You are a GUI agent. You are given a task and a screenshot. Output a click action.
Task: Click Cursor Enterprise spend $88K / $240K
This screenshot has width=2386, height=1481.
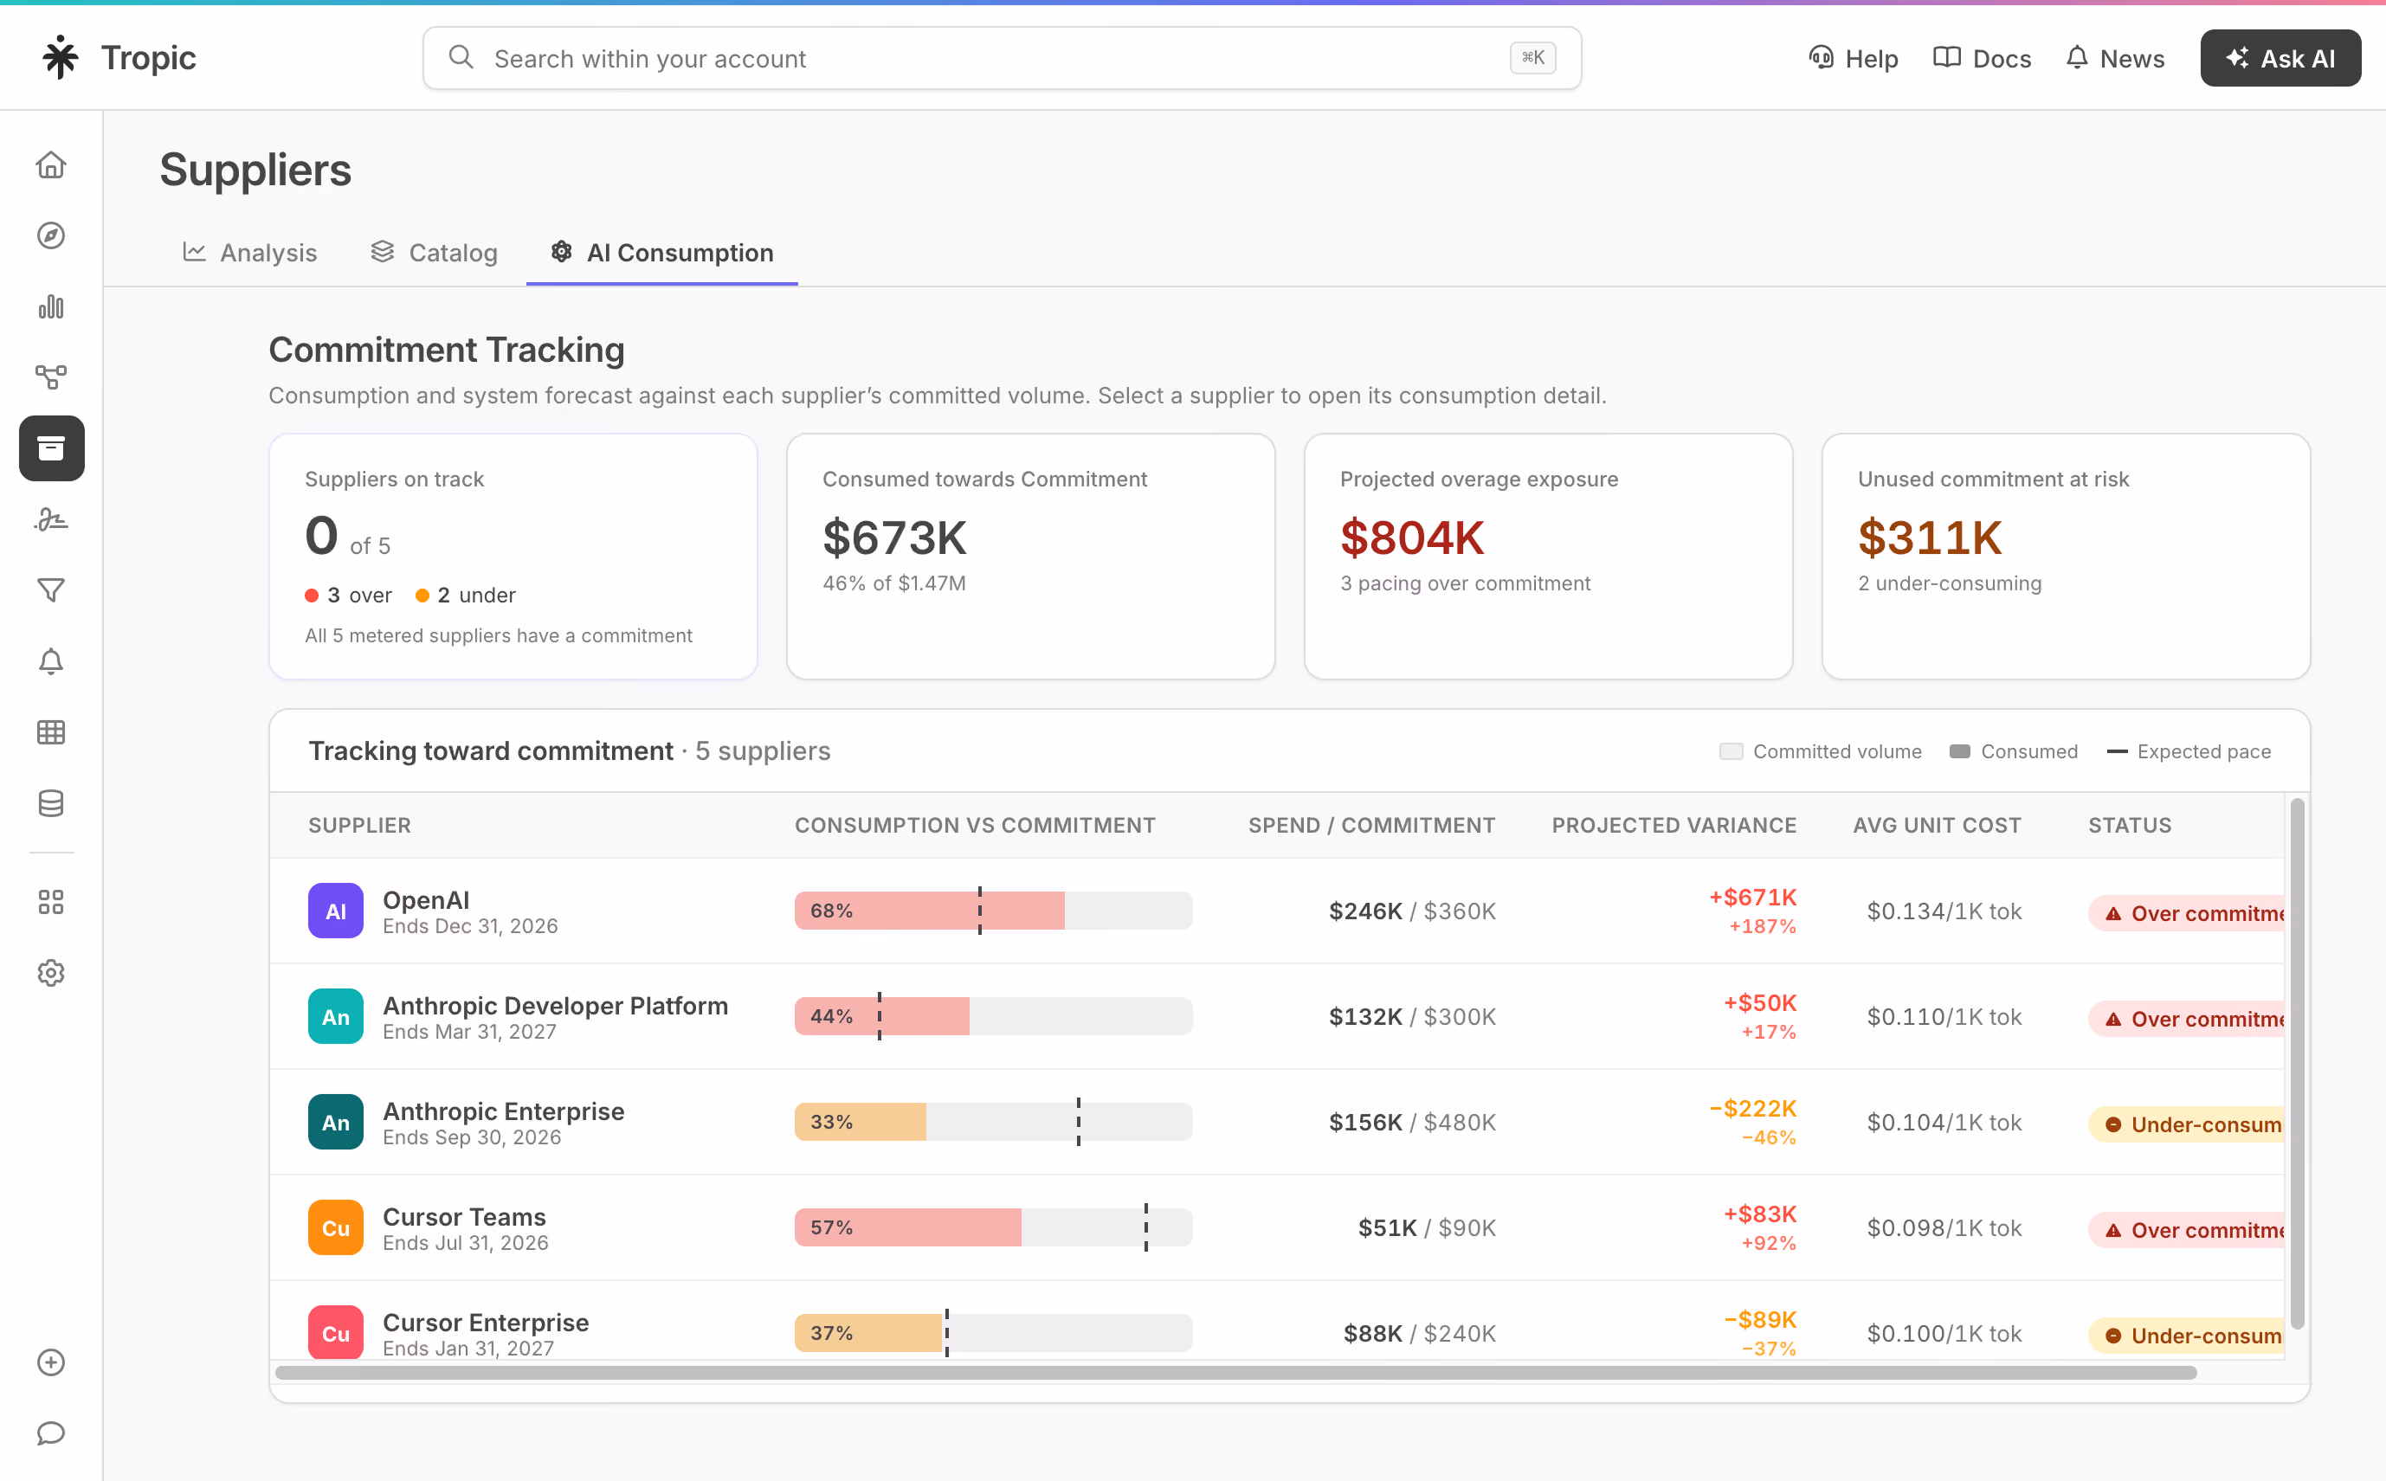[x=1419, y=1333]
